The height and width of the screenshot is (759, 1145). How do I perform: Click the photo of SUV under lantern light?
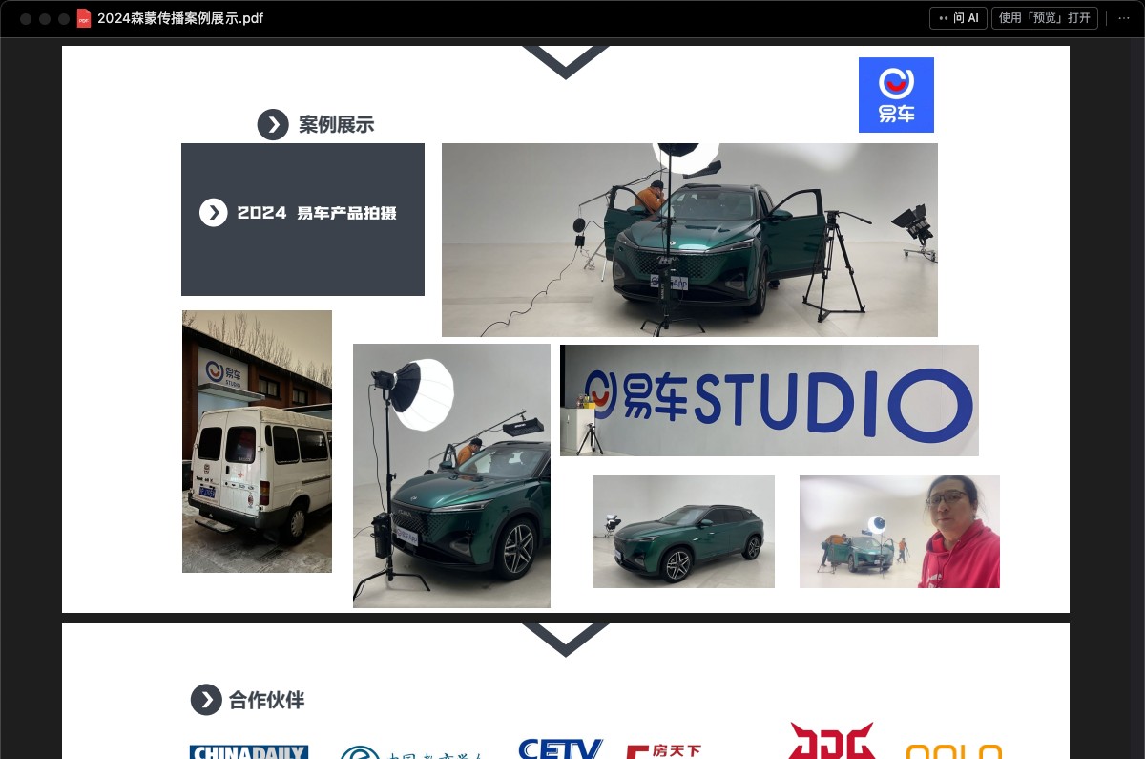pos(451,475)
